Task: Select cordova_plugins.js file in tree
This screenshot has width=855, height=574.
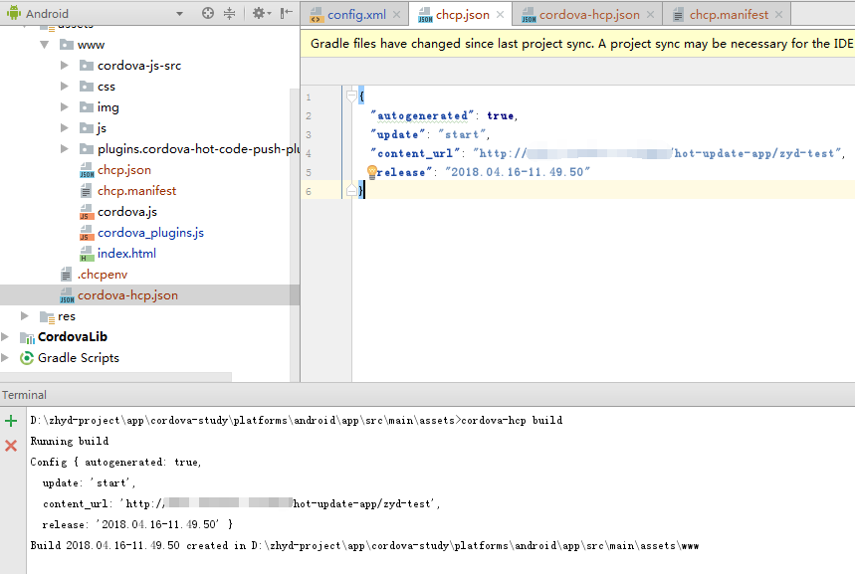Action: (x=150, y=233)
